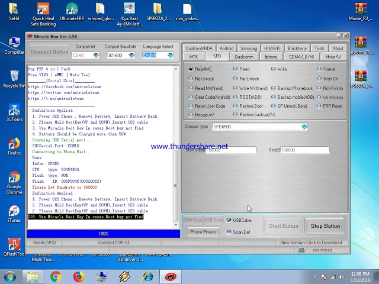Image resolution: width=379 pixels, height=284 pixels.
Task: Launch UltimateFRP desktop shortcut
Action: 72,11
